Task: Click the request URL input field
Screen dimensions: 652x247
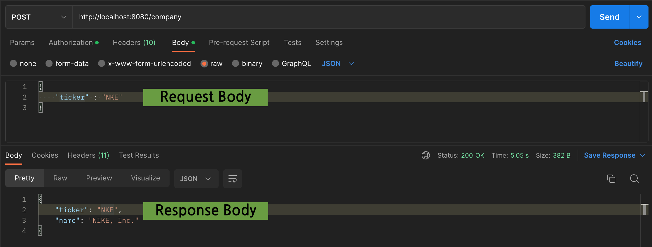Action: pyautogui.click(x=329, y=17)
